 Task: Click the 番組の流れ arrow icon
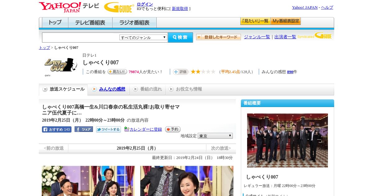135,89
